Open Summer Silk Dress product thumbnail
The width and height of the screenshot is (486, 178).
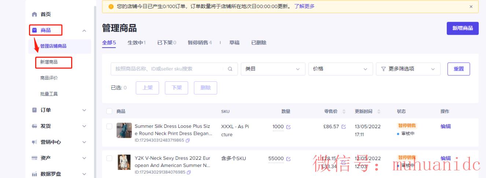(x=124, y=130)
